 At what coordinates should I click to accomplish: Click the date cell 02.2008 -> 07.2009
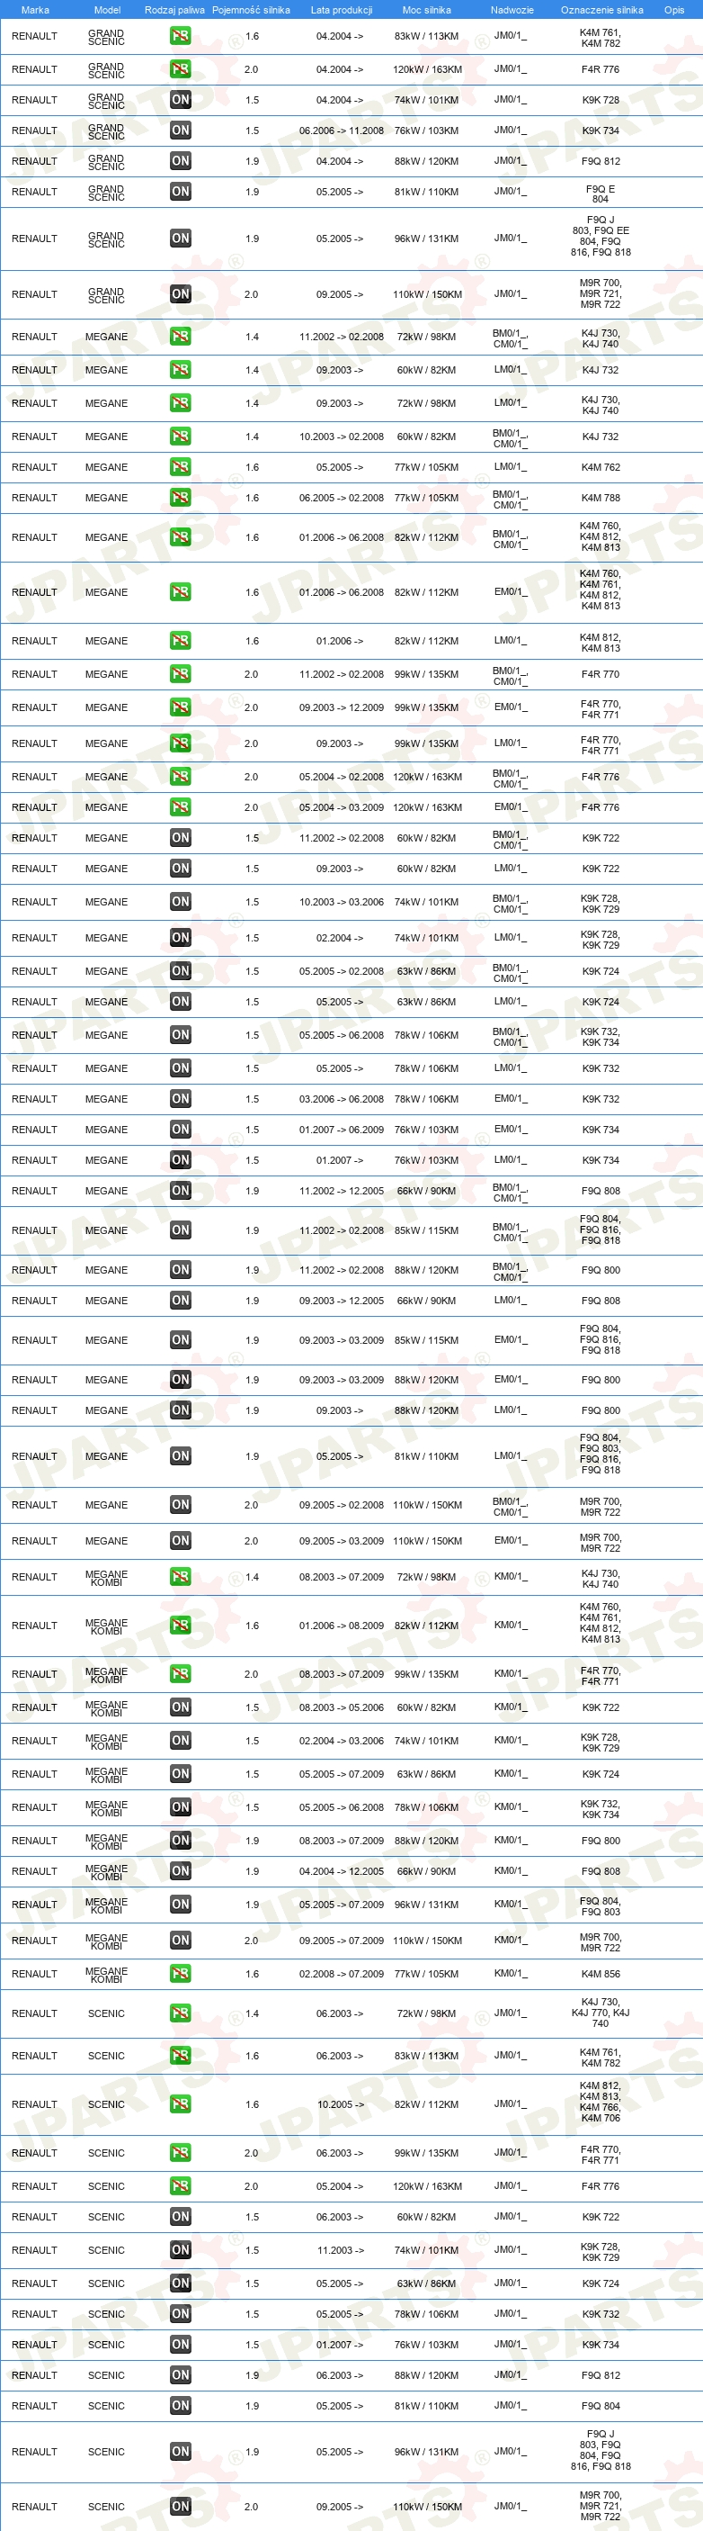click(x=342, y=1974)
